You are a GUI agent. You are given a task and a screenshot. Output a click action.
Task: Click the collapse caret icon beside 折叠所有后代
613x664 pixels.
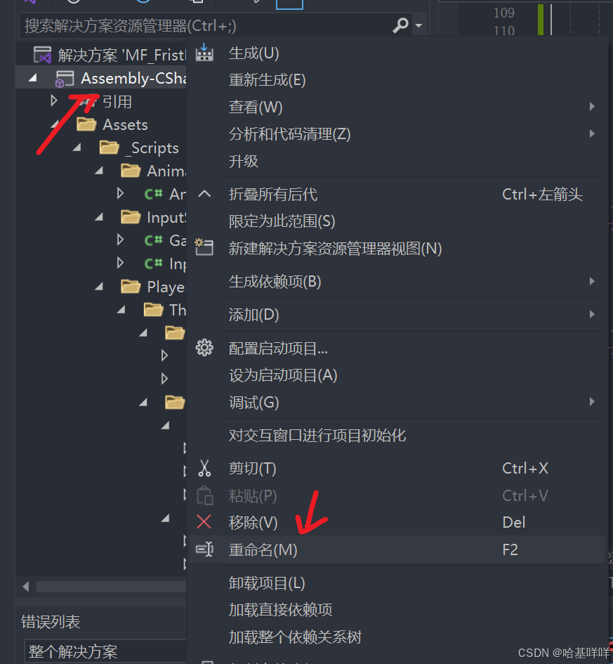pyautogui.click(x=204, y=194)
